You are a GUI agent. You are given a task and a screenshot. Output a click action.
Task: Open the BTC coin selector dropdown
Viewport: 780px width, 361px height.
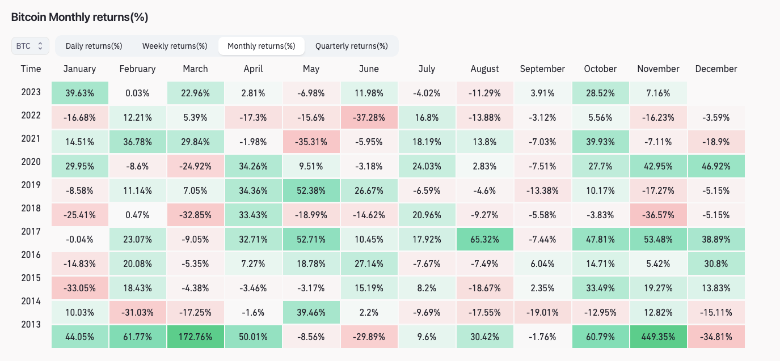coord(30,46)
